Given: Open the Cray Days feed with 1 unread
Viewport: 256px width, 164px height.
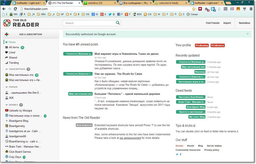Looking at the screenshot, I should [x=15, y=157].
